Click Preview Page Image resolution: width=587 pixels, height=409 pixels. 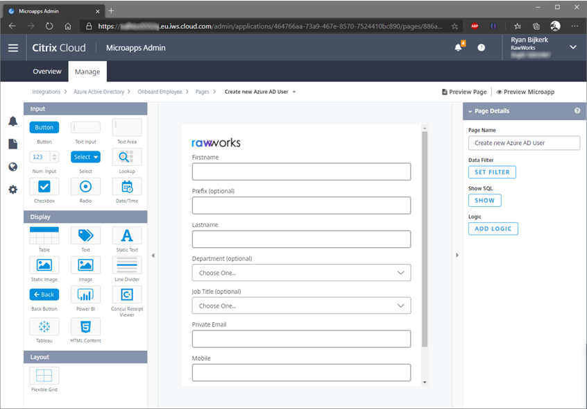(x=464, y=92)
